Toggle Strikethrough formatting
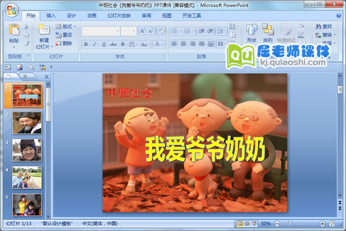 113,44
